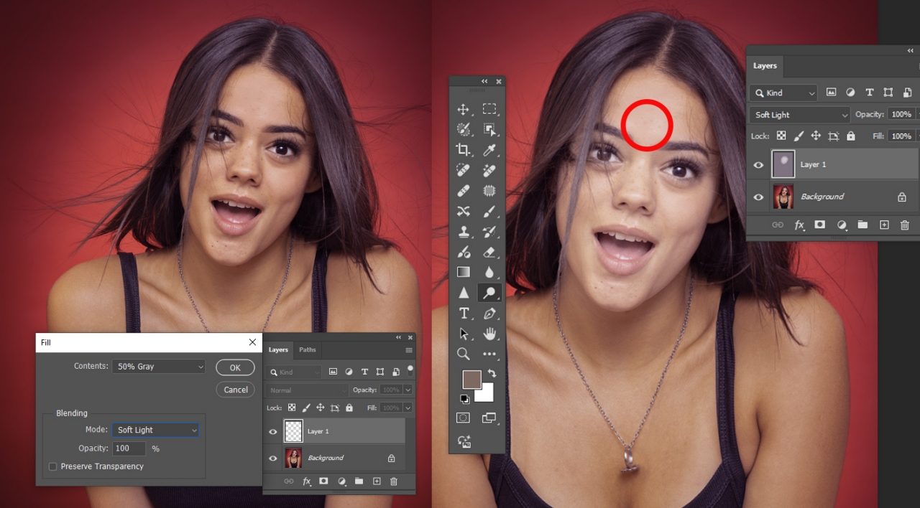Toggle lock position in right Layers panel
Screen dimensions: 920x508
[816, 136]
